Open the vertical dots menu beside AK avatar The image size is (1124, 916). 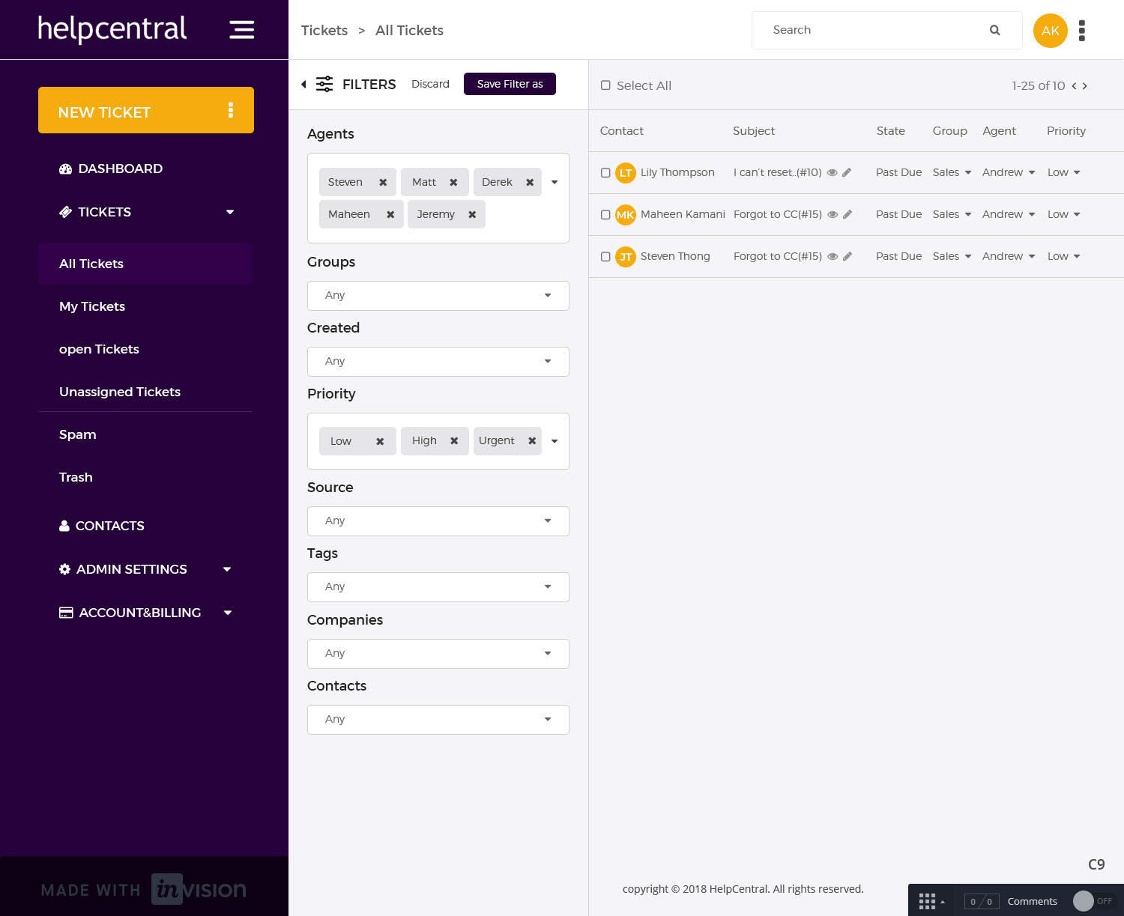[1081, 31]
